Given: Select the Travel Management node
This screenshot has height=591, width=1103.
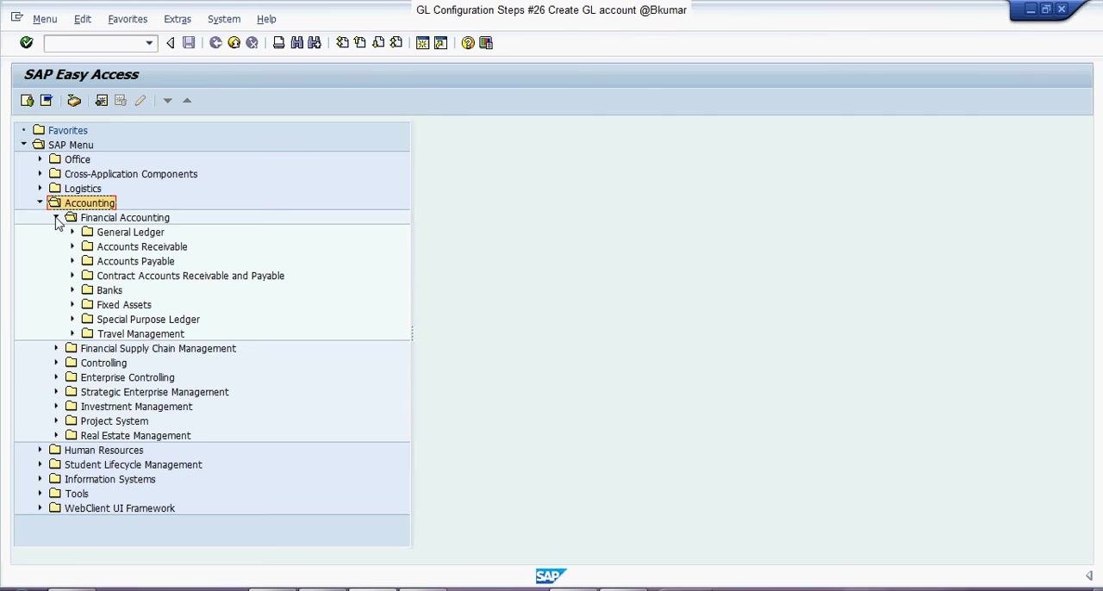Looking at the screenshot, I should click(x=140, y=334).
